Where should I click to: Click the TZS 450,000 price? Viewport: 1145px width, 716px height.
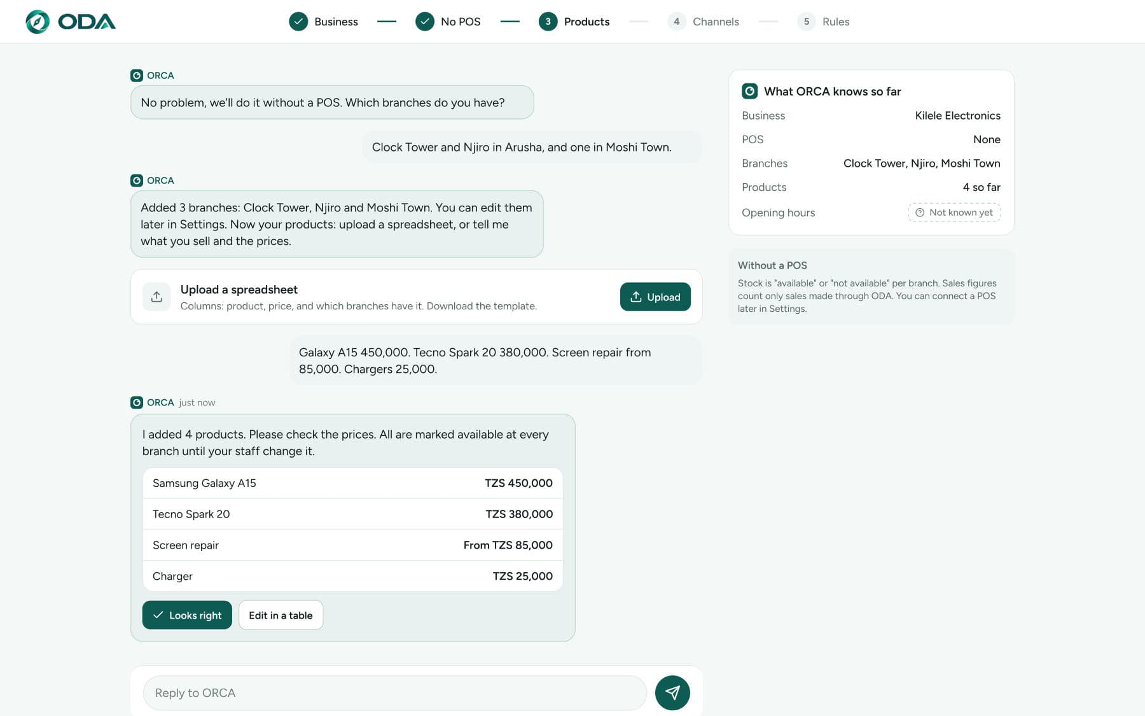518,483
